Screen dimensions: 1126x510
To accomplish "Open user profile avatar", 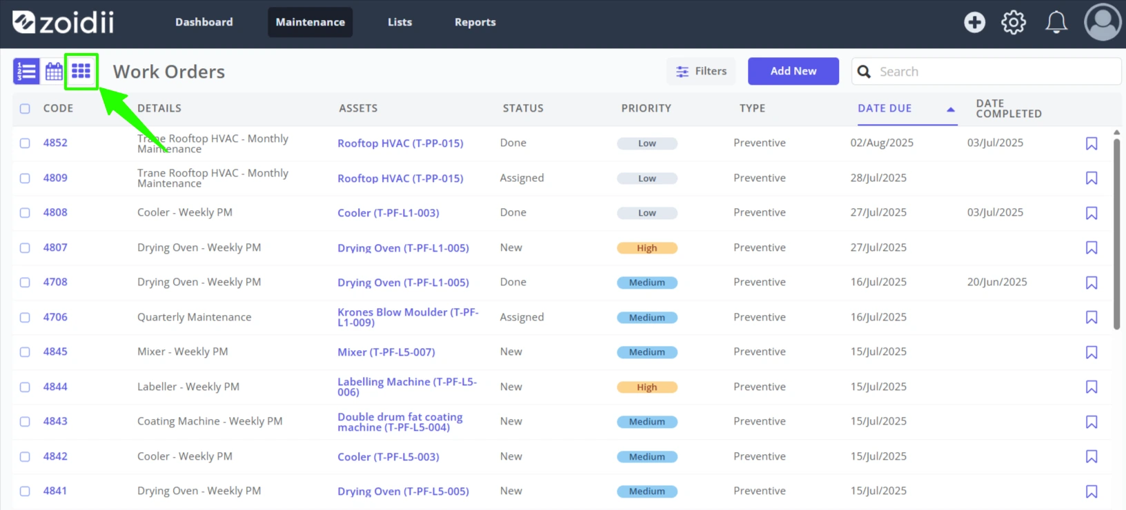I will click(x=1103, y=22).
